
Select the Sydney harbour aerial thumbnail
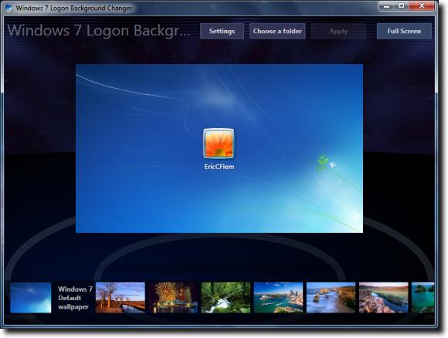(x=278, y=297)
